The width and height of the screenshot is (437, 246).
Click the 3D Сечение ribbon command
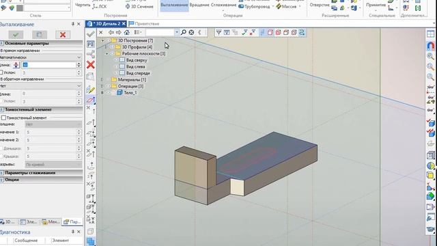(x=139, y=6)
